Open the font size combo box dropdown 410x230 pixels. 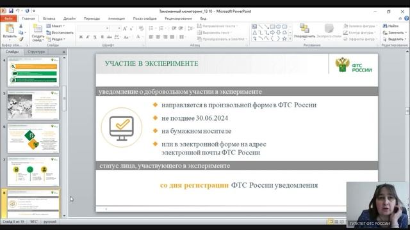pos(119,28)
